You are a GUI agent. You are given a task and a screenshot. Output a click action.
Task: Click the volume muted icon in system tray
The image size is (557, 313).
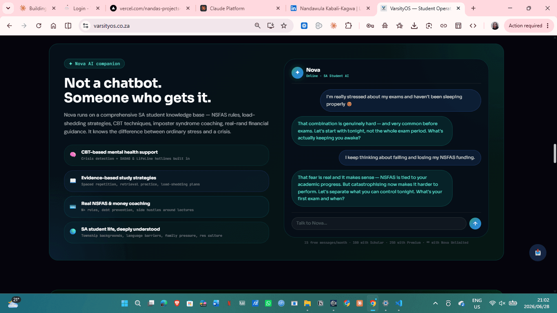pyautogui.click(x=502, y=303)
